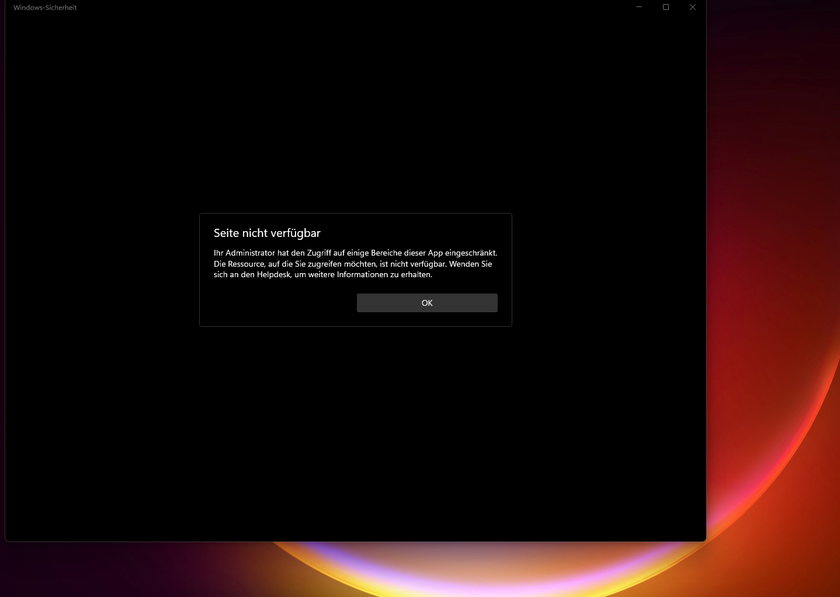The width and height of the screenshot is (840, 597).
Task: Click the 'Windows-Sicherheit' title bar label
Action: click(x=45, y=8)
